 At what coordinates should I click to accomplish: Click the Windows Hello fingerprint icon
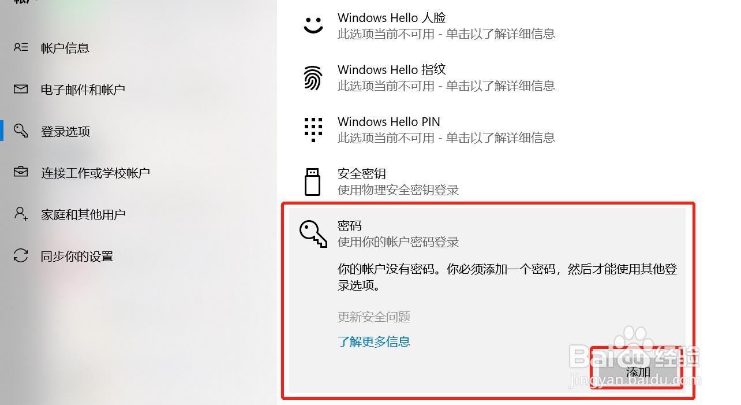tap(313, 77)
